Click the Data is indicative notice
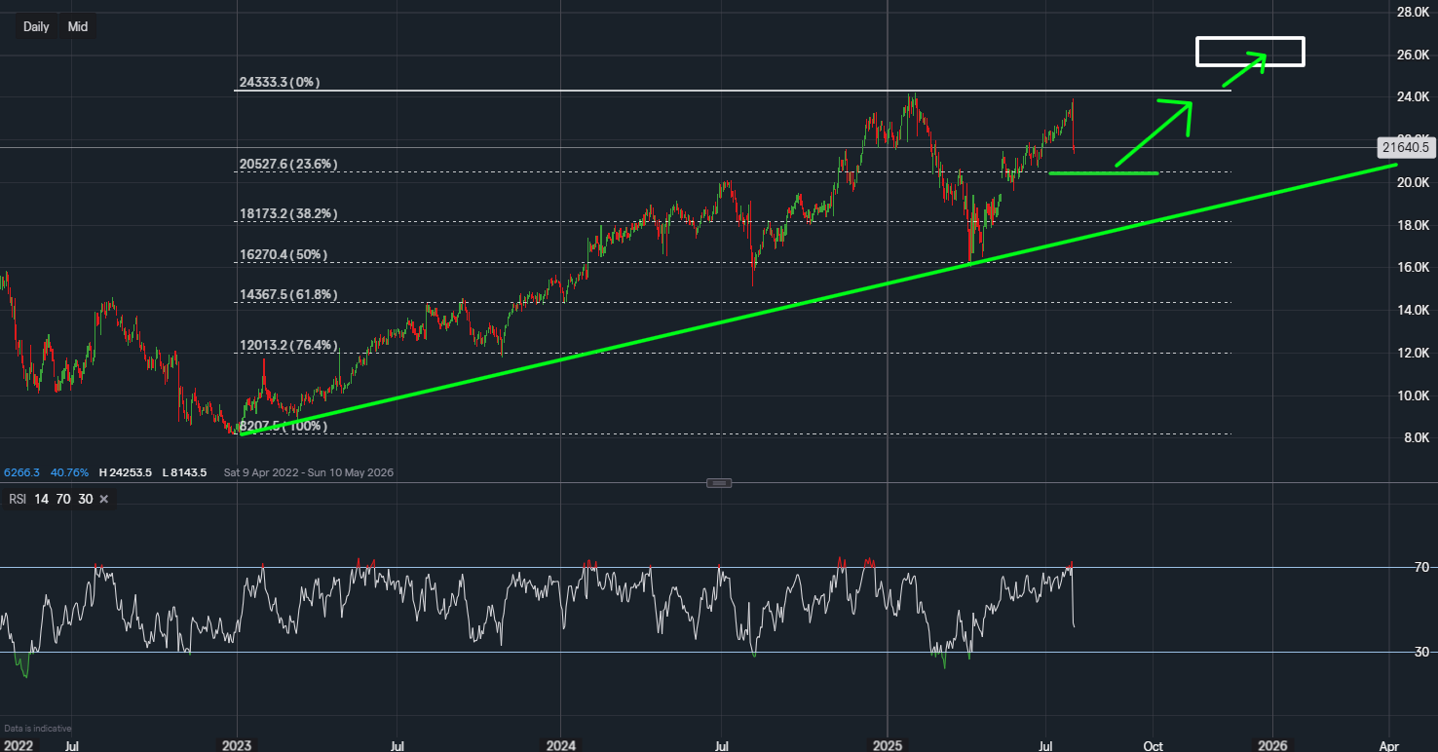 pos(38,728)
